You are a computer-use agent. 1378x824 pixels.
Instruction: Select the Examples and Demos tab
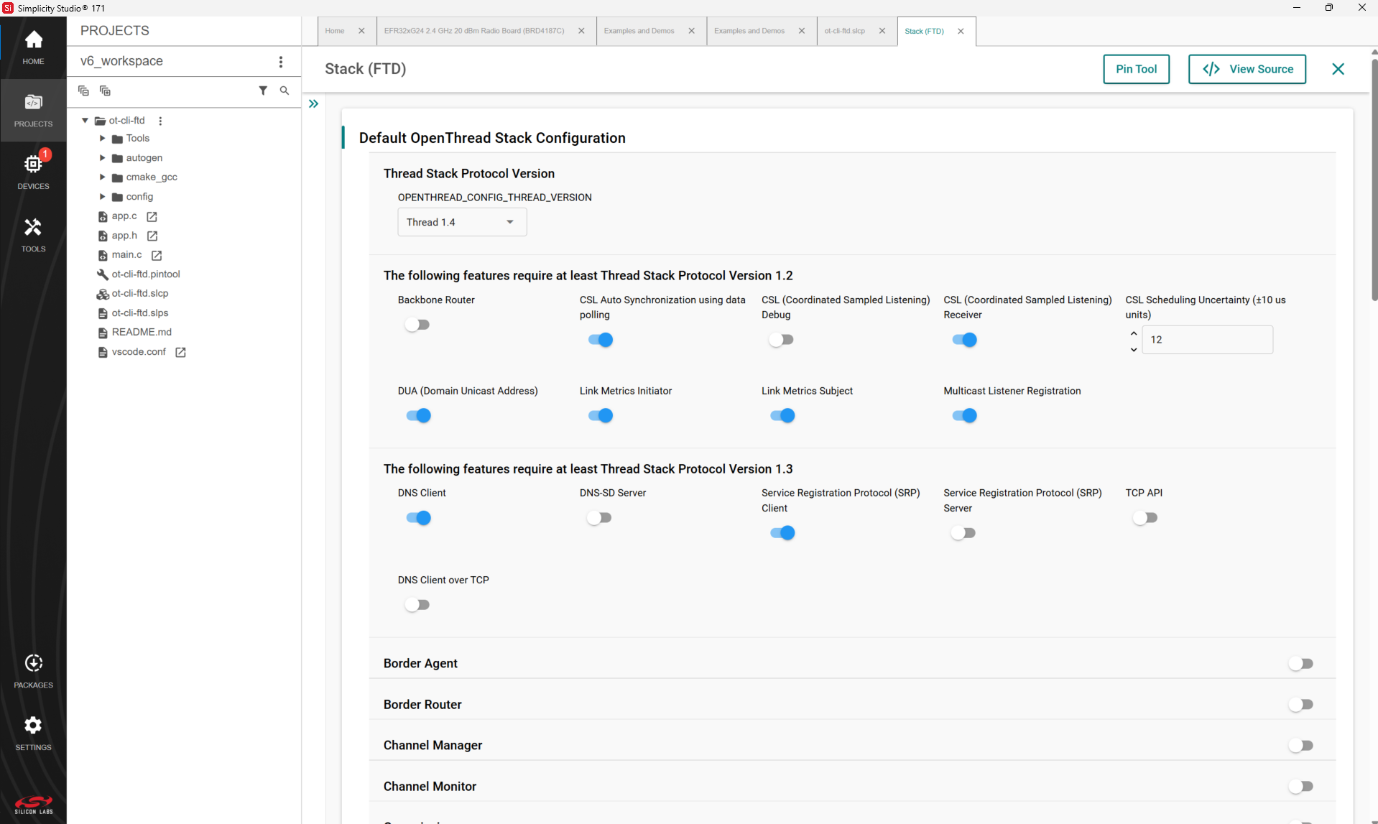coord(639,31)
